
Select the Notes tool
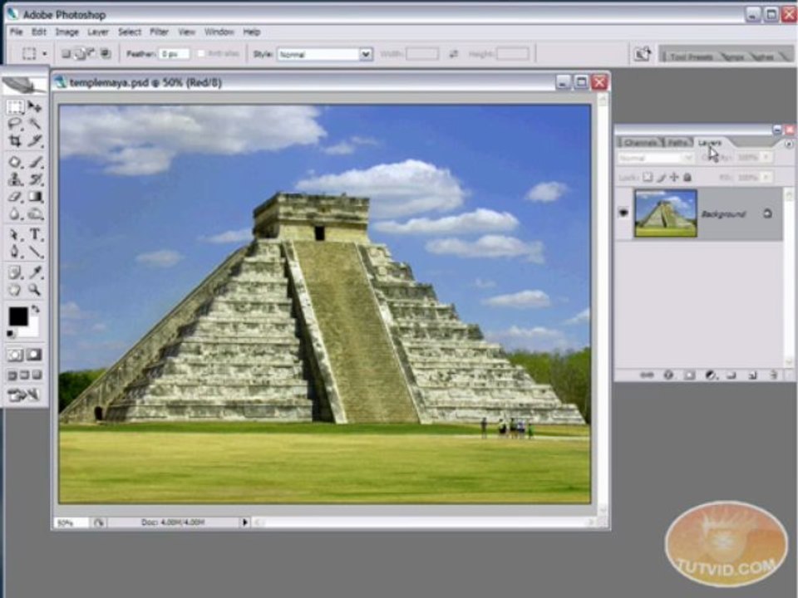pyautogui.click(x=15, y=273)
